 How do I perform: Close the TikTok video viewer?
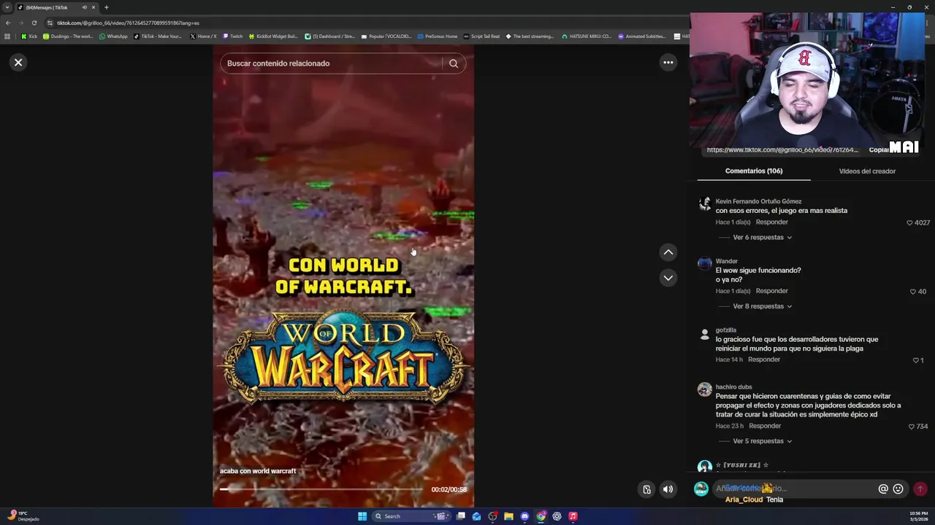(x=18, y=63)
